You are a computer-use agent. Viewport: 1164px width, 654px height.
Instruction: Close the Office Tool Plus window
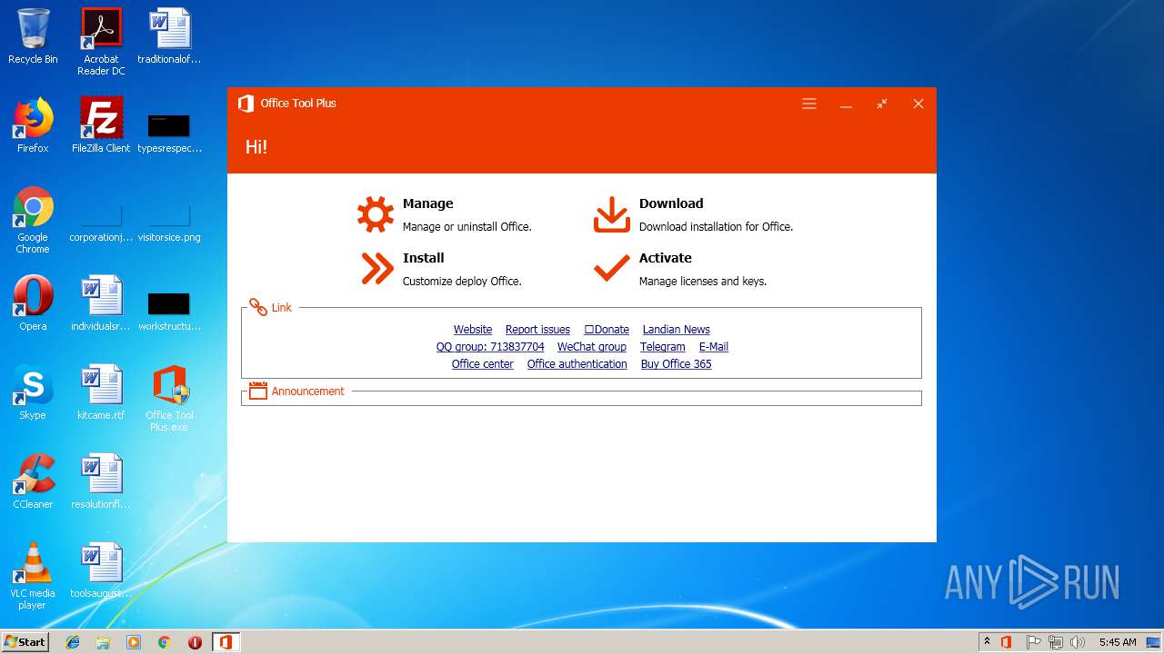[x=918, y=104]
